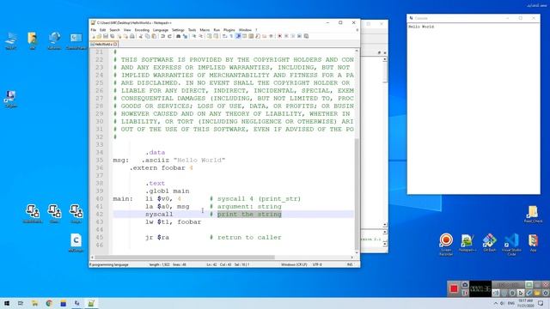Image resolution: width=550 pixels, height=309 pixels.
Task: Click the yellow folder icon on recorder bar
Action: tap(537, 293)
